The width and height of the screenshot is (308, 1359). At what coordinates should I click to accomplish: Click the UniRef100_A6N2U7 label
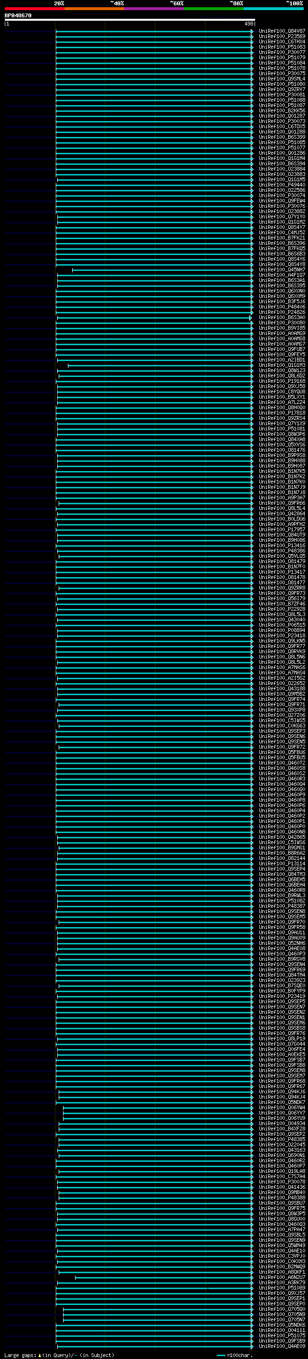click(x=282, y=1277)
